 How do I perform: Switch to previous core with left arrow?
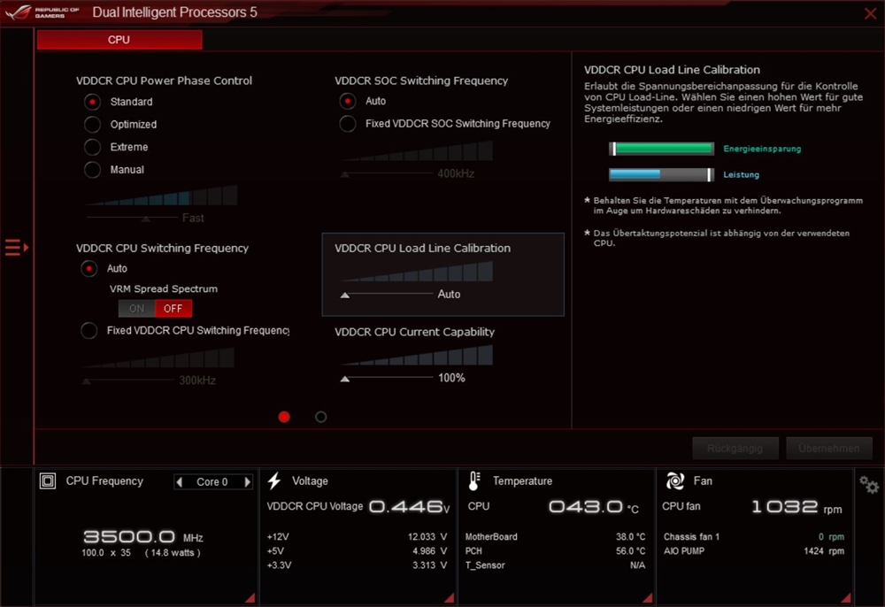point(180,481)
